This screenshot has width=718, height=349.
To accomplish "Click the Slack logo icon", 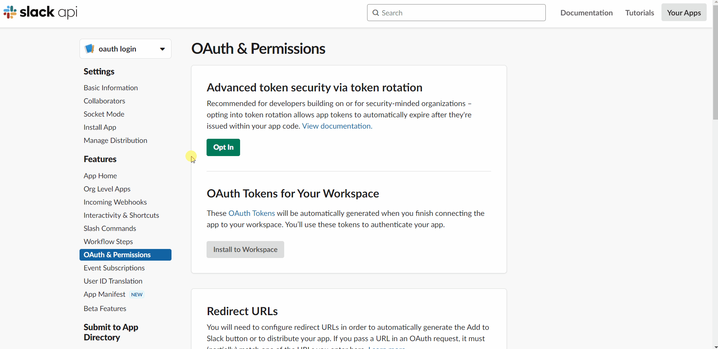I will (10, 12).
